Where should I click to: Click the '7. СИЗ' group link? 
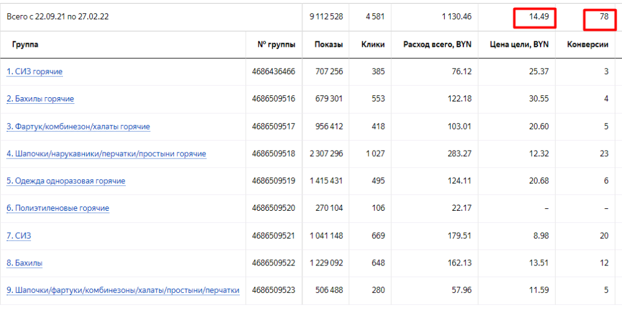(20, 236)
